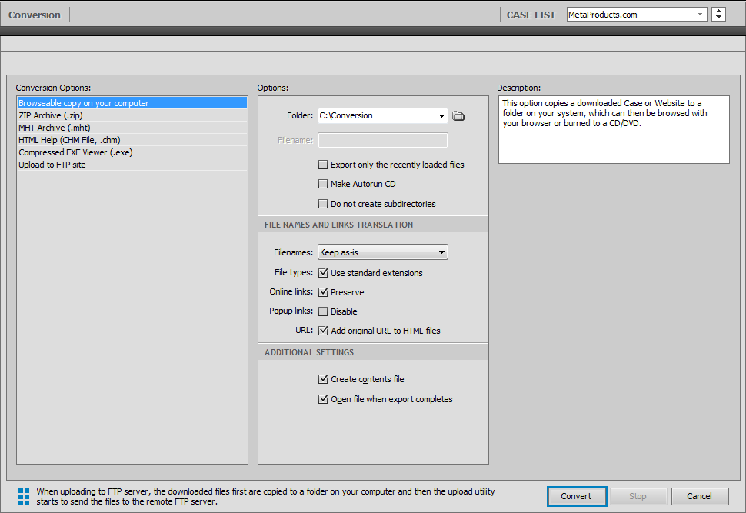Image resolution: width=746 pixels, height=513 pixels.
Task: Click the blue grid info icon
Action: (x=23, y=496)
